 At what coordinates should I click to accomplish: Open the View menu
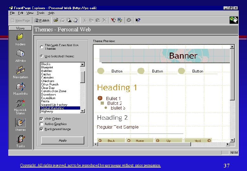[30, 13]
